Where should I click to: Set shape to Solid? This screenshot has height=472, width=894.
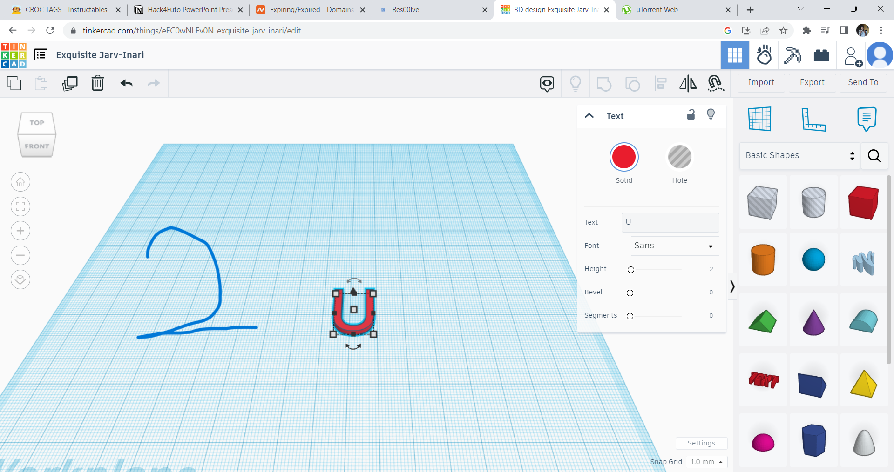point(624,157)
